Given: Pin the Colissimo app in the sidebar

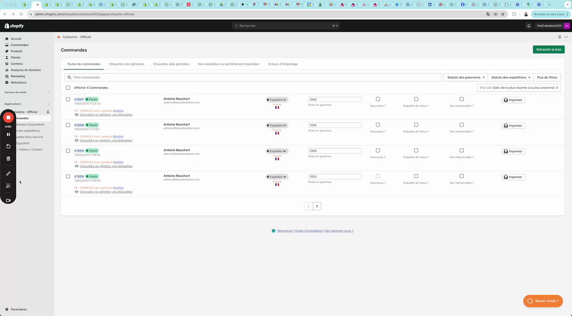Looking at the screenshot, I should click(x=48, y=112).
